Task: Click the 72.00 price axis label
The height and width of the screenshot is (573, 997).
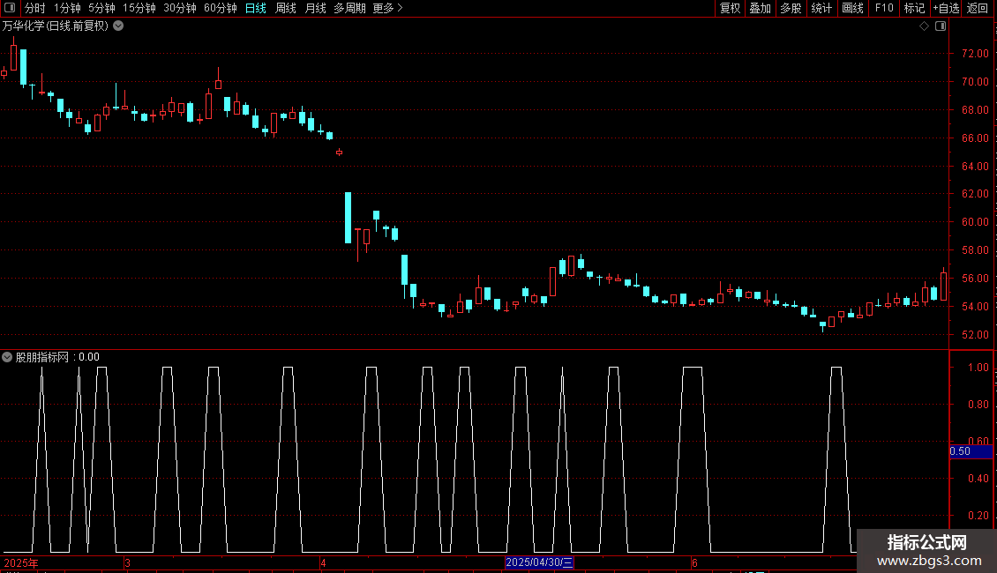Action: click(x=975, y=54)
